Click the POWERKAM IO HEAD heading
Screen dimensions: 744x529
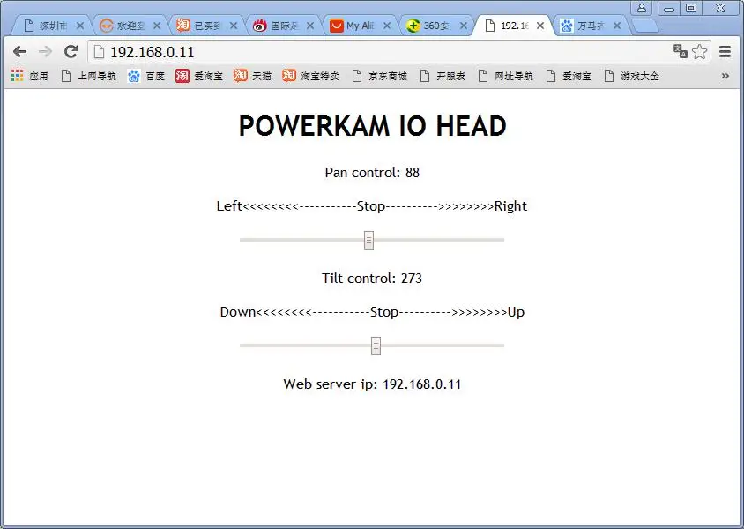(373, 126)
